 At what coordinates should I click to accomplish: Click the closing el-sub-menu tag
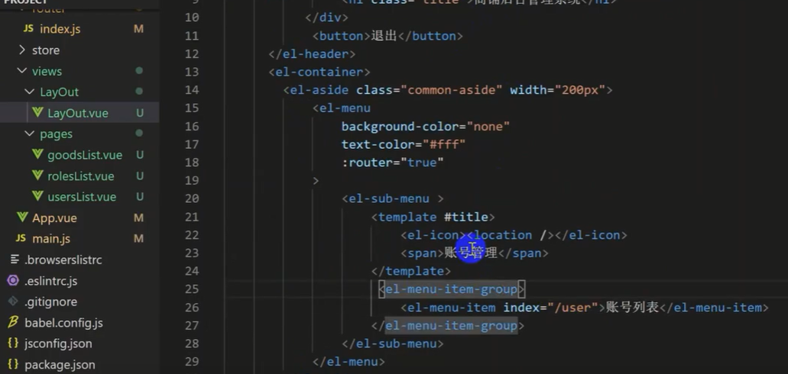coord(393,344)
